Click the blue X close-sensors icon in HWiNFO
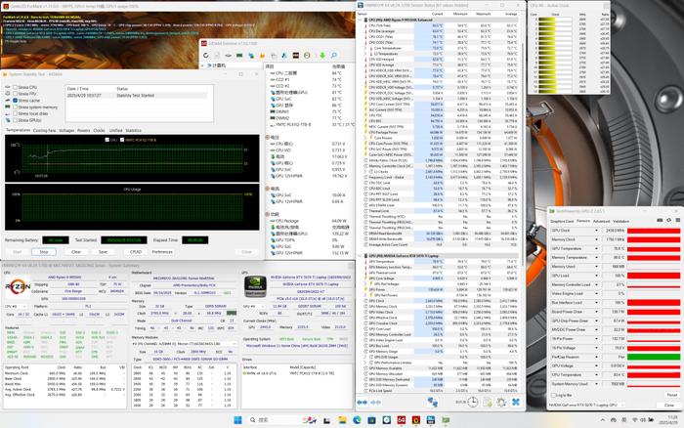 tap(516, 402)
